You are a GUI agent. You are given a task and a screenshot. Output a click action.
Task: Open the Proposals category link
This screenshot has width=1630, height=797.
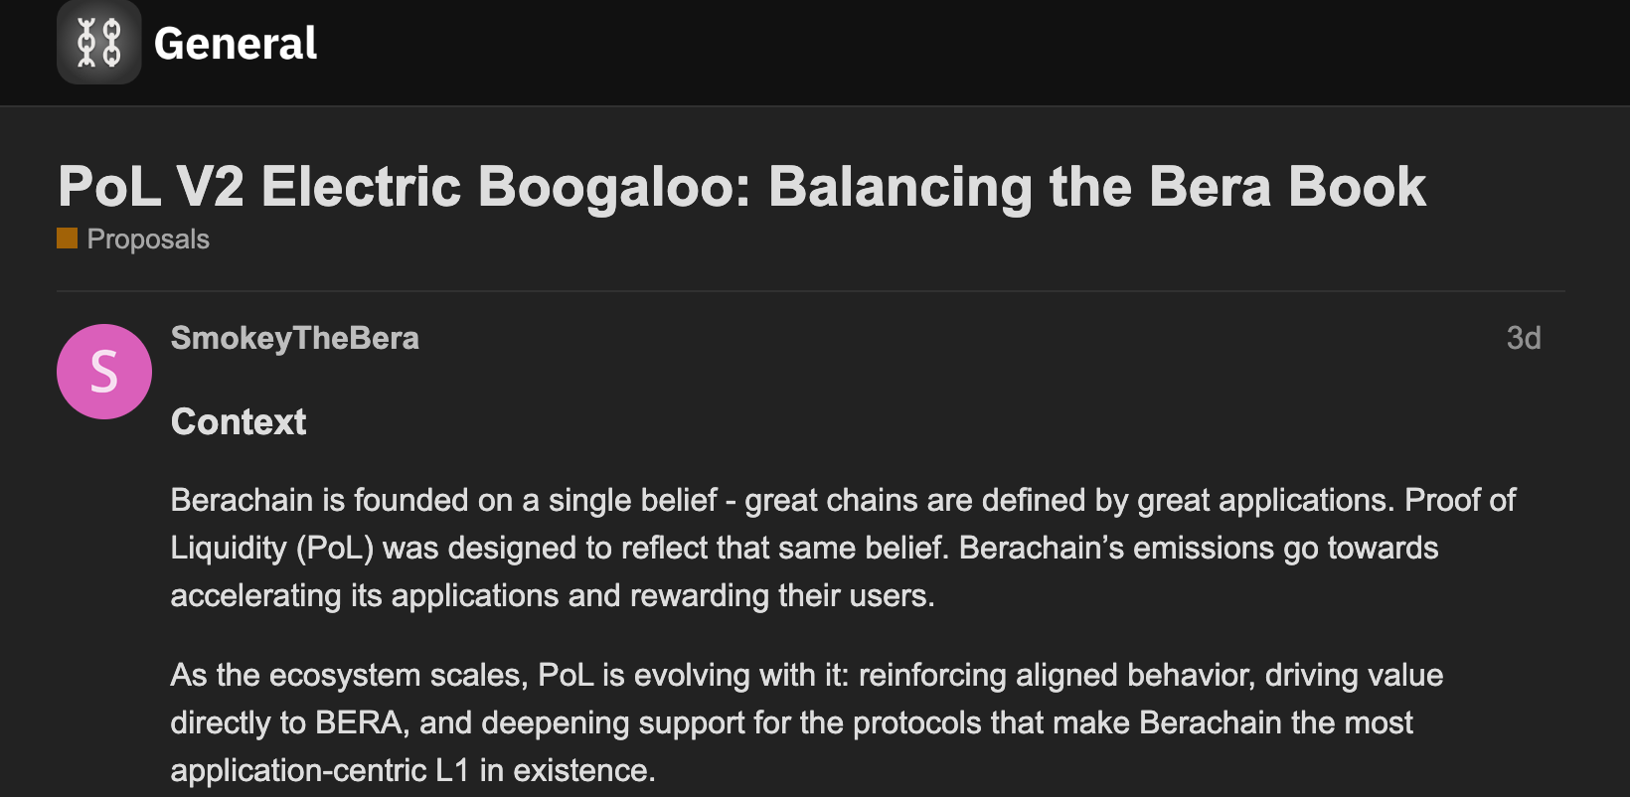[148, 239]
